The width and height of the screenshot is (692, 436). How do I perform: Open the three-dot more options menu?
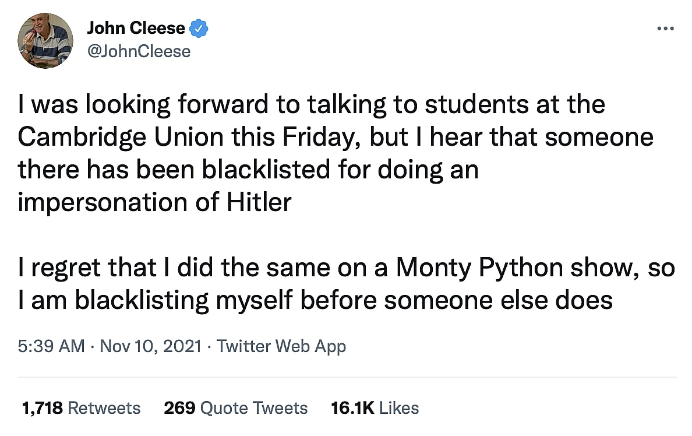click(x=665, y=28)
